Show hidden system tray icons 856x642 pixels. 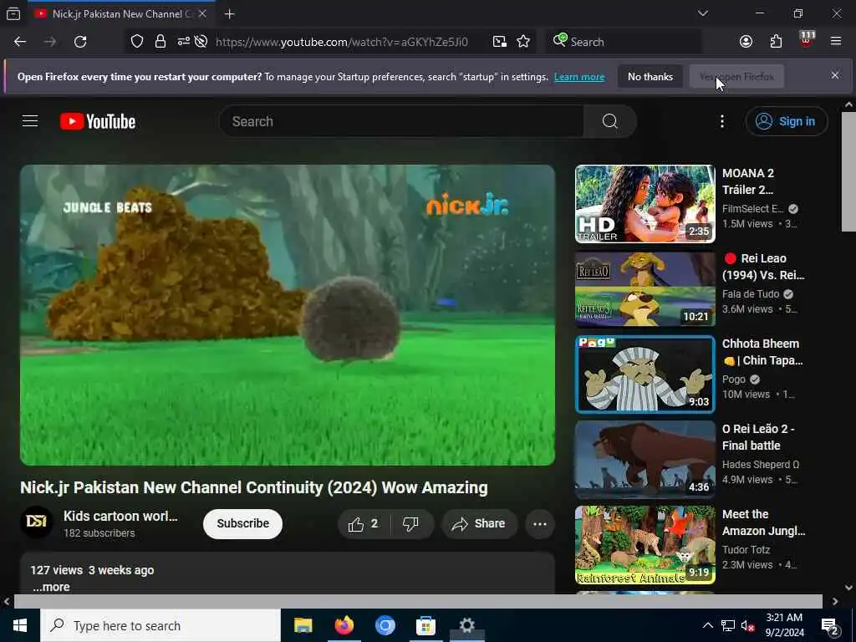click(707, 625)
